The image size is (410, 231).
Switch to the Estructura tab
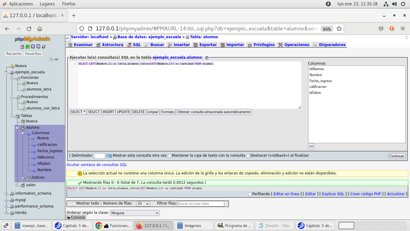tap(110, 45)
